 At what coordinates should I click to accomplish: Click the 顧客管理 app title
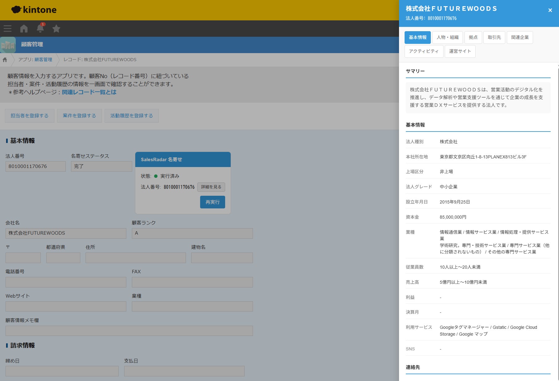[x=32, y=44]
